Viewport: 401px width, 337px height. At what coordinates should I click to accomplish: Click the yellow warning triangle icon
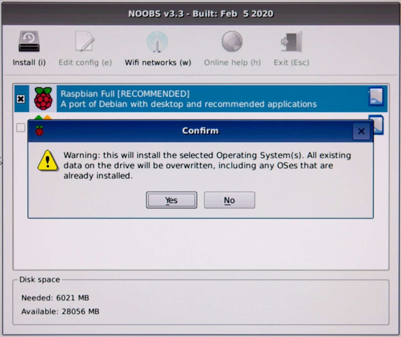48,161
